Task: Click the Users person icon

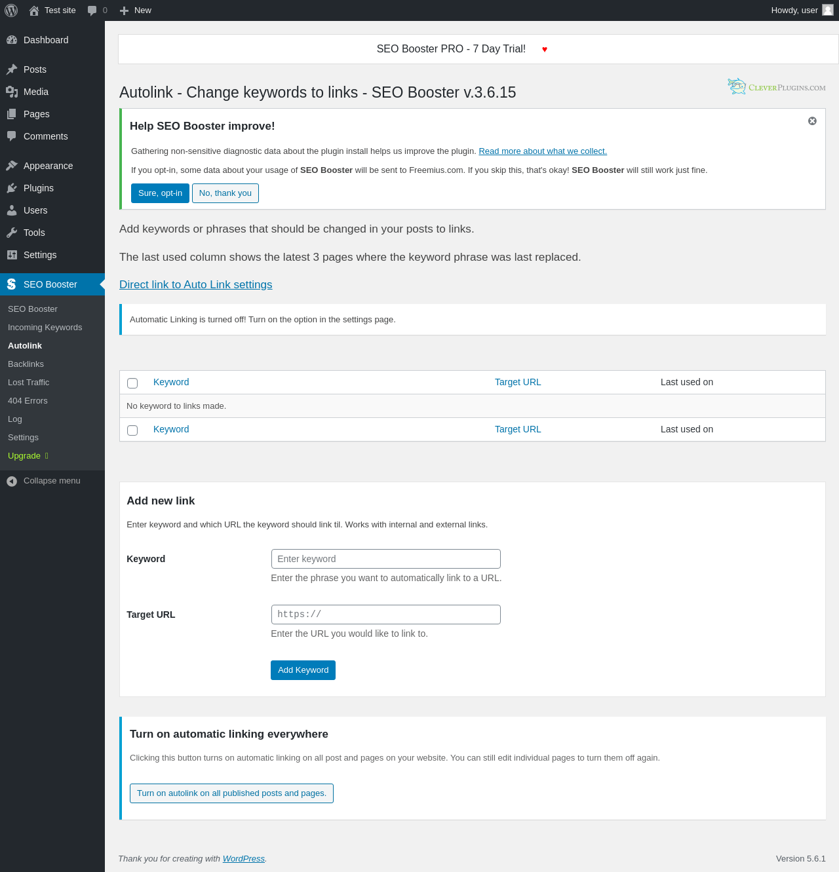Action: coord(12,210)
